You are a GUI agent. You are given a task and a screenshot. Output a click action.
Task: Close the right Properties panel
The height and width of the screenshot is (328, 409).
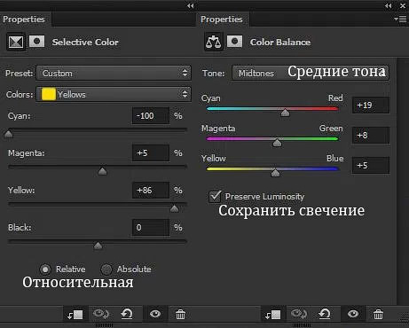point(403,5)
